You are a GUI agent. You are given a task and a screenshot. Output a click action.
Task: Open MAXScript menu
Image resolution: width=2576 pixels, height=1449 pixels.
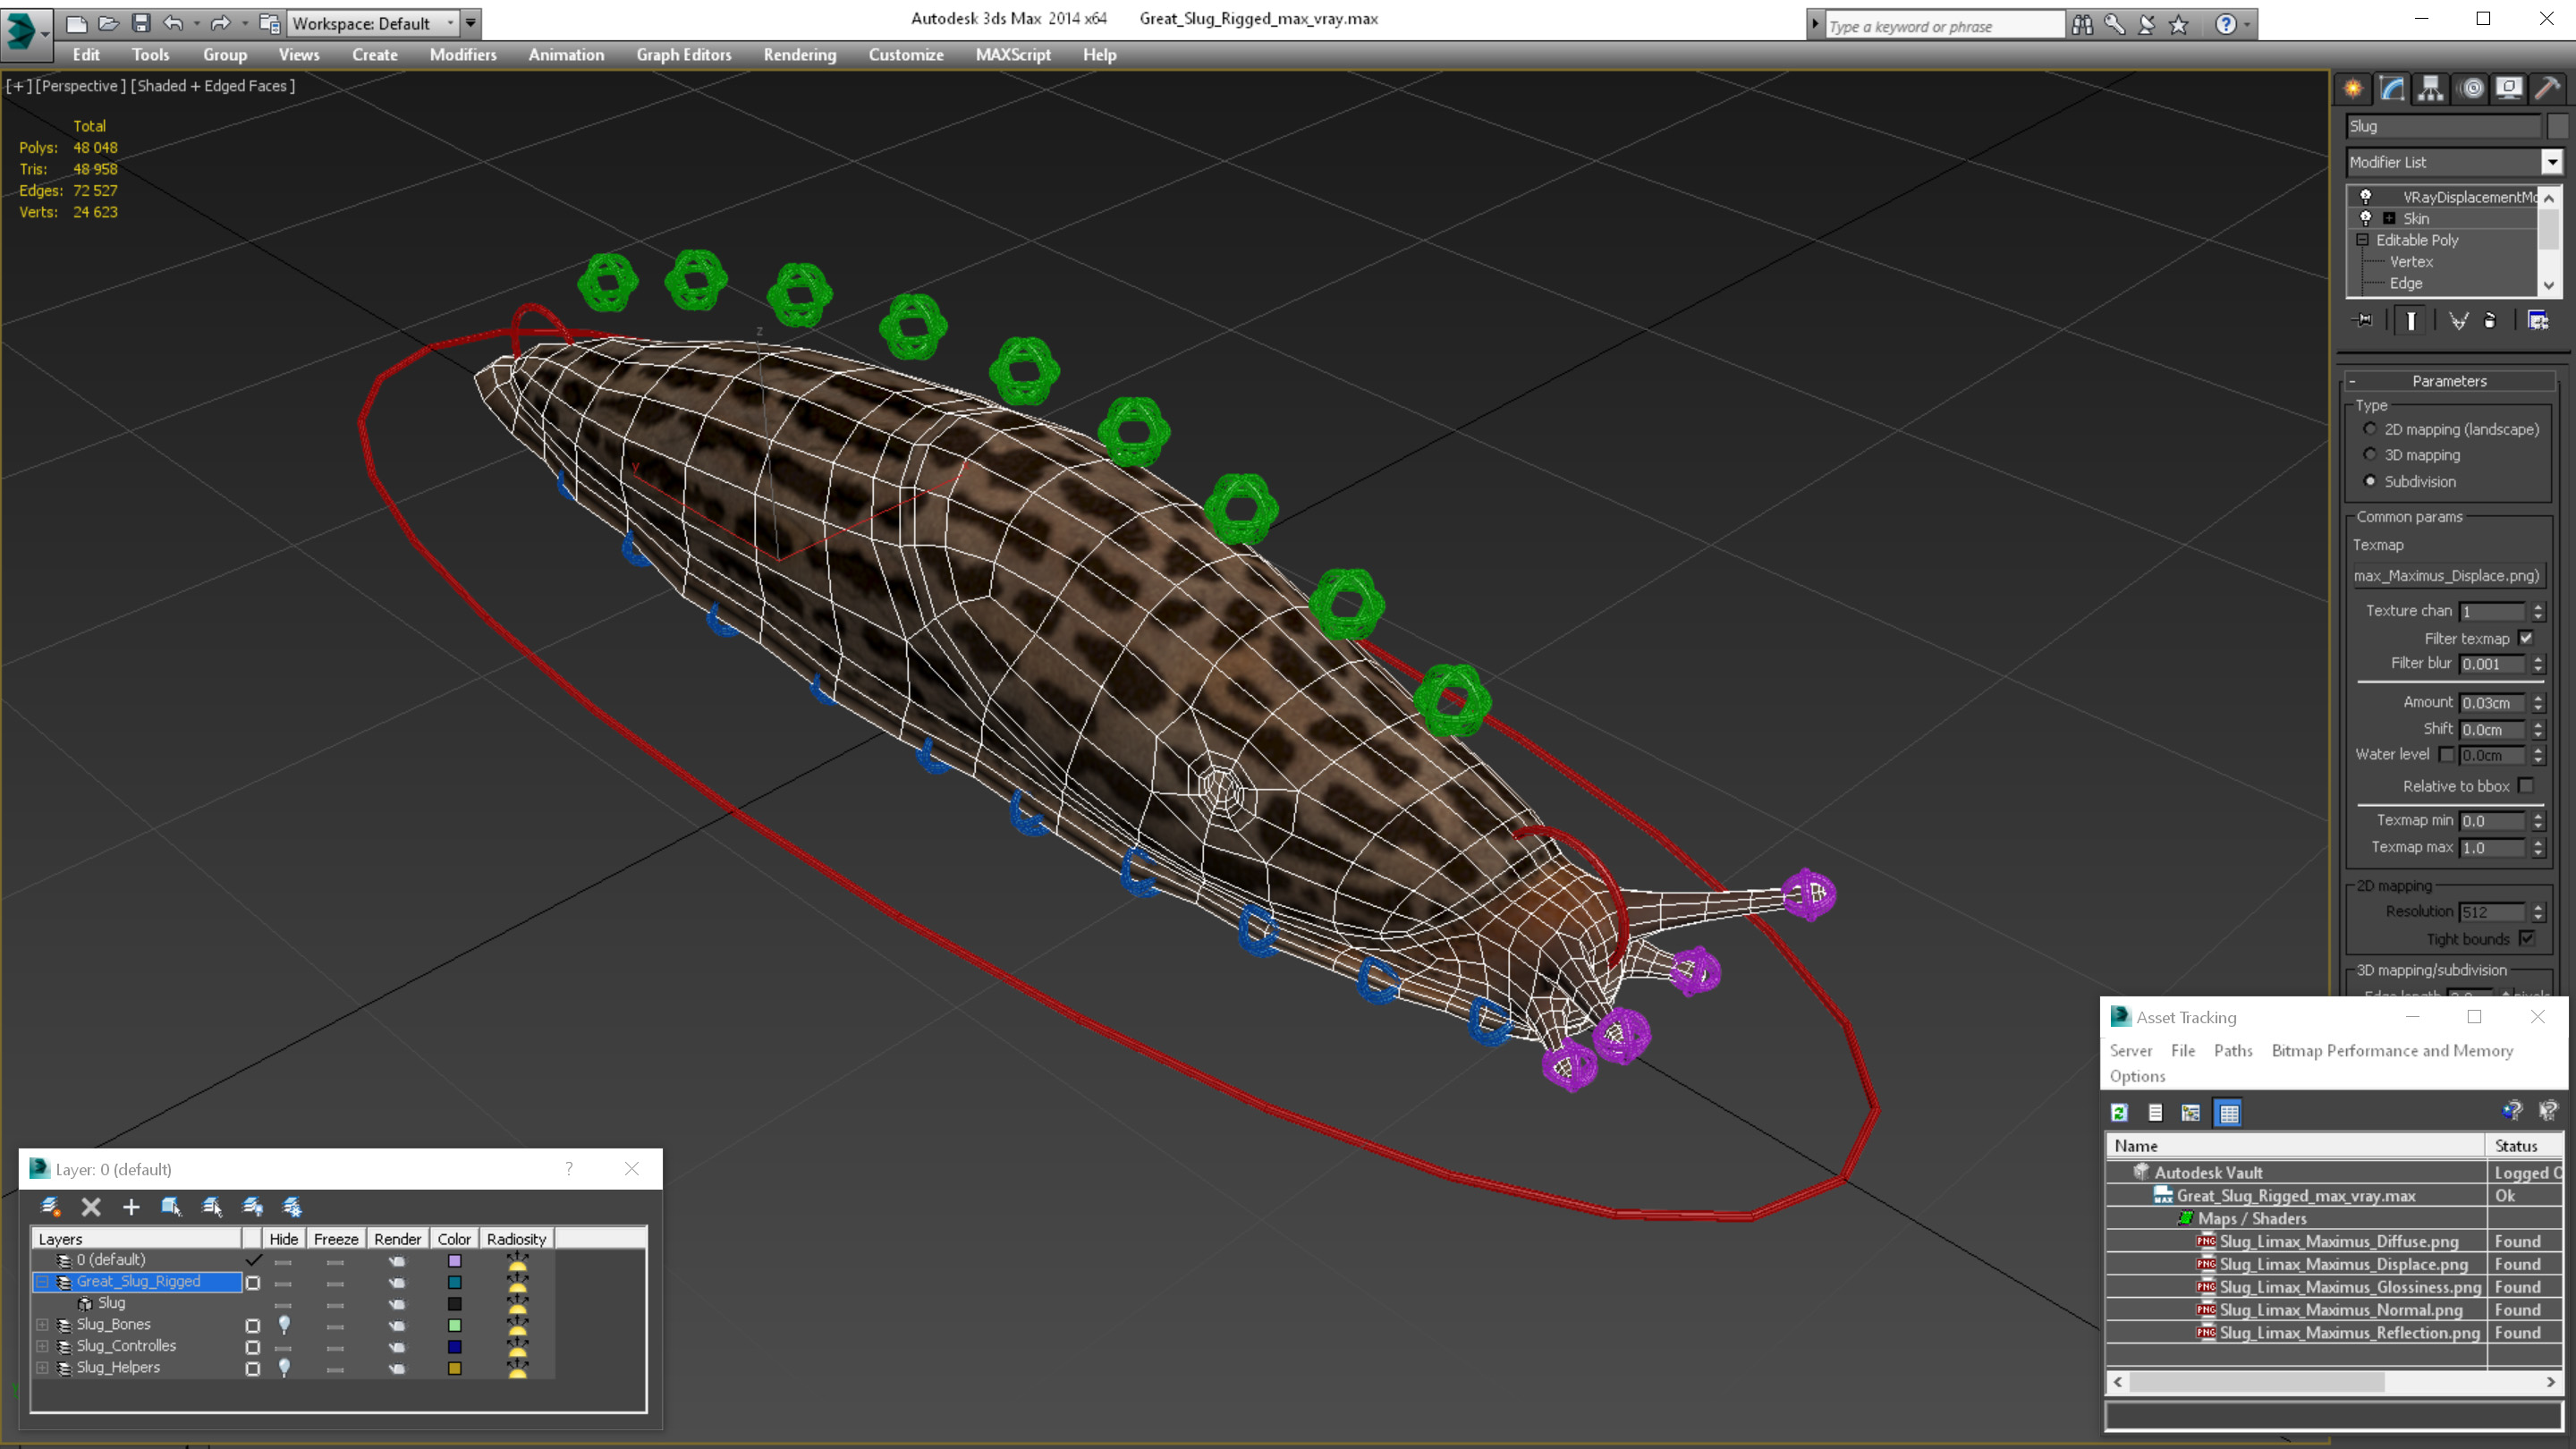click(1013, 55)
